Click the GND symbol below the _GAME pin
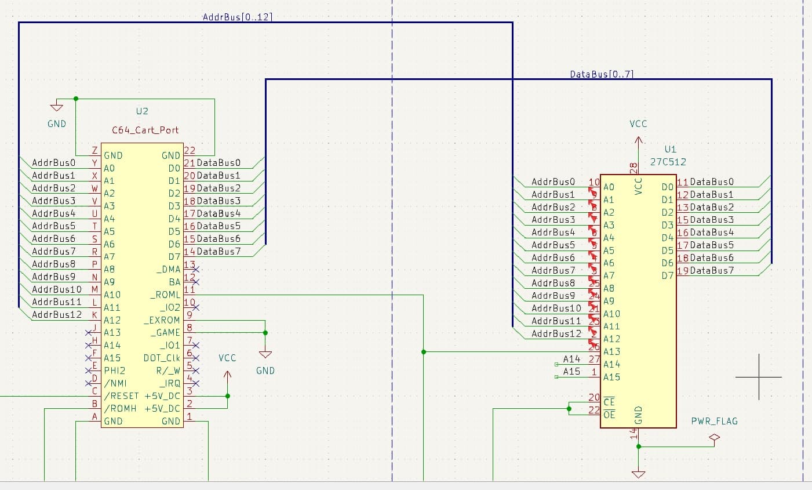 265,353
